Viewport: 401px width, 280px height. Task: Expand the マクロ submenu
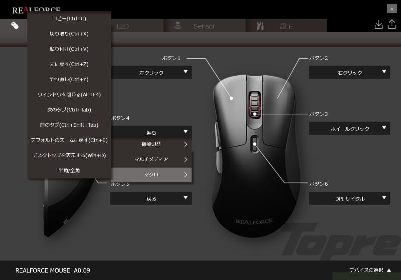pos(151,175)
